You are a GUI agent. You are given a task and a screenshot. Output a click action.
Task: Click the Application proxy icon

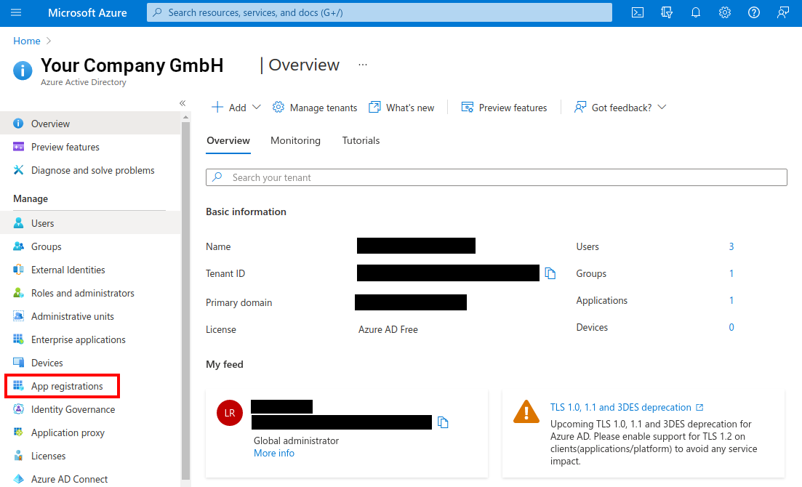point(18,432)
